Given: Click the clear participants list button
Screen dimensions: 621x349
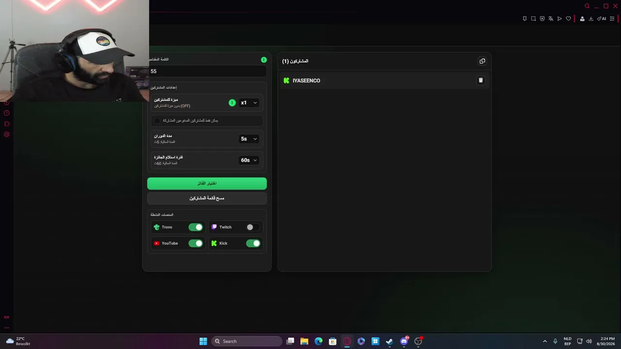Looking at the screenshot, I should (x=207, y=198).
